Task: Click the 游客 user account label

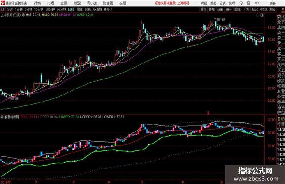Action: pos(272,3)
